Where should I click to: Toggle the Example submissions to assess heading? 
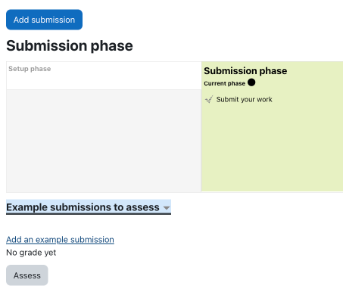tap(89, 207)
